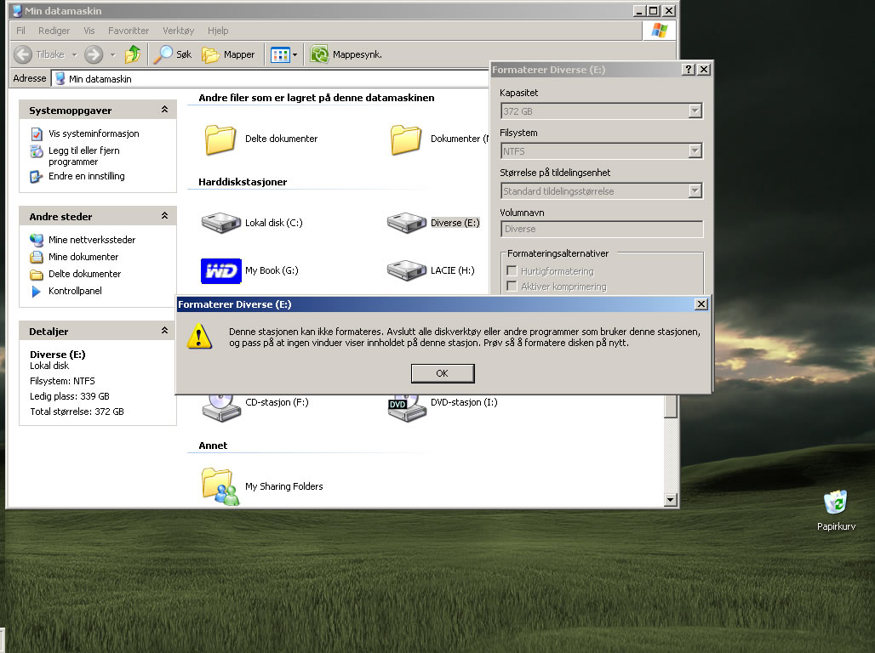Toggle the Hurtigformatering checkbox
Image resolution: width=875 pixels, height=653 pixels.
click(x=512, y=271)
